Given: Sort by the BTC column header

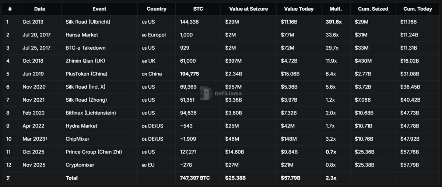Looking at the screenshot, I should click(198, 9).
